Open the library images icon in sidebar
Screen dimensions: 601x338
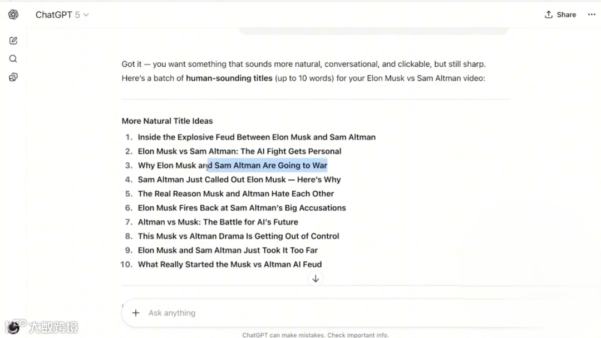pyautogui.click(x=13, y=77)
